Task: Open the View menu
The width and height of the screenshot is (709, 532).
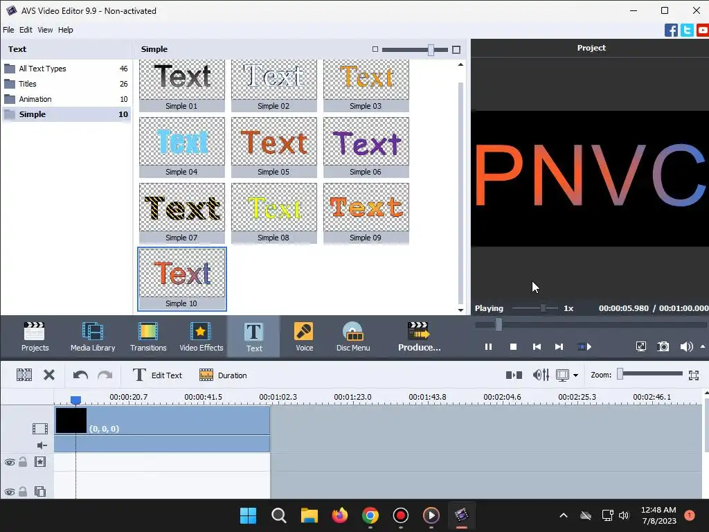Action: tap(45, 30)
